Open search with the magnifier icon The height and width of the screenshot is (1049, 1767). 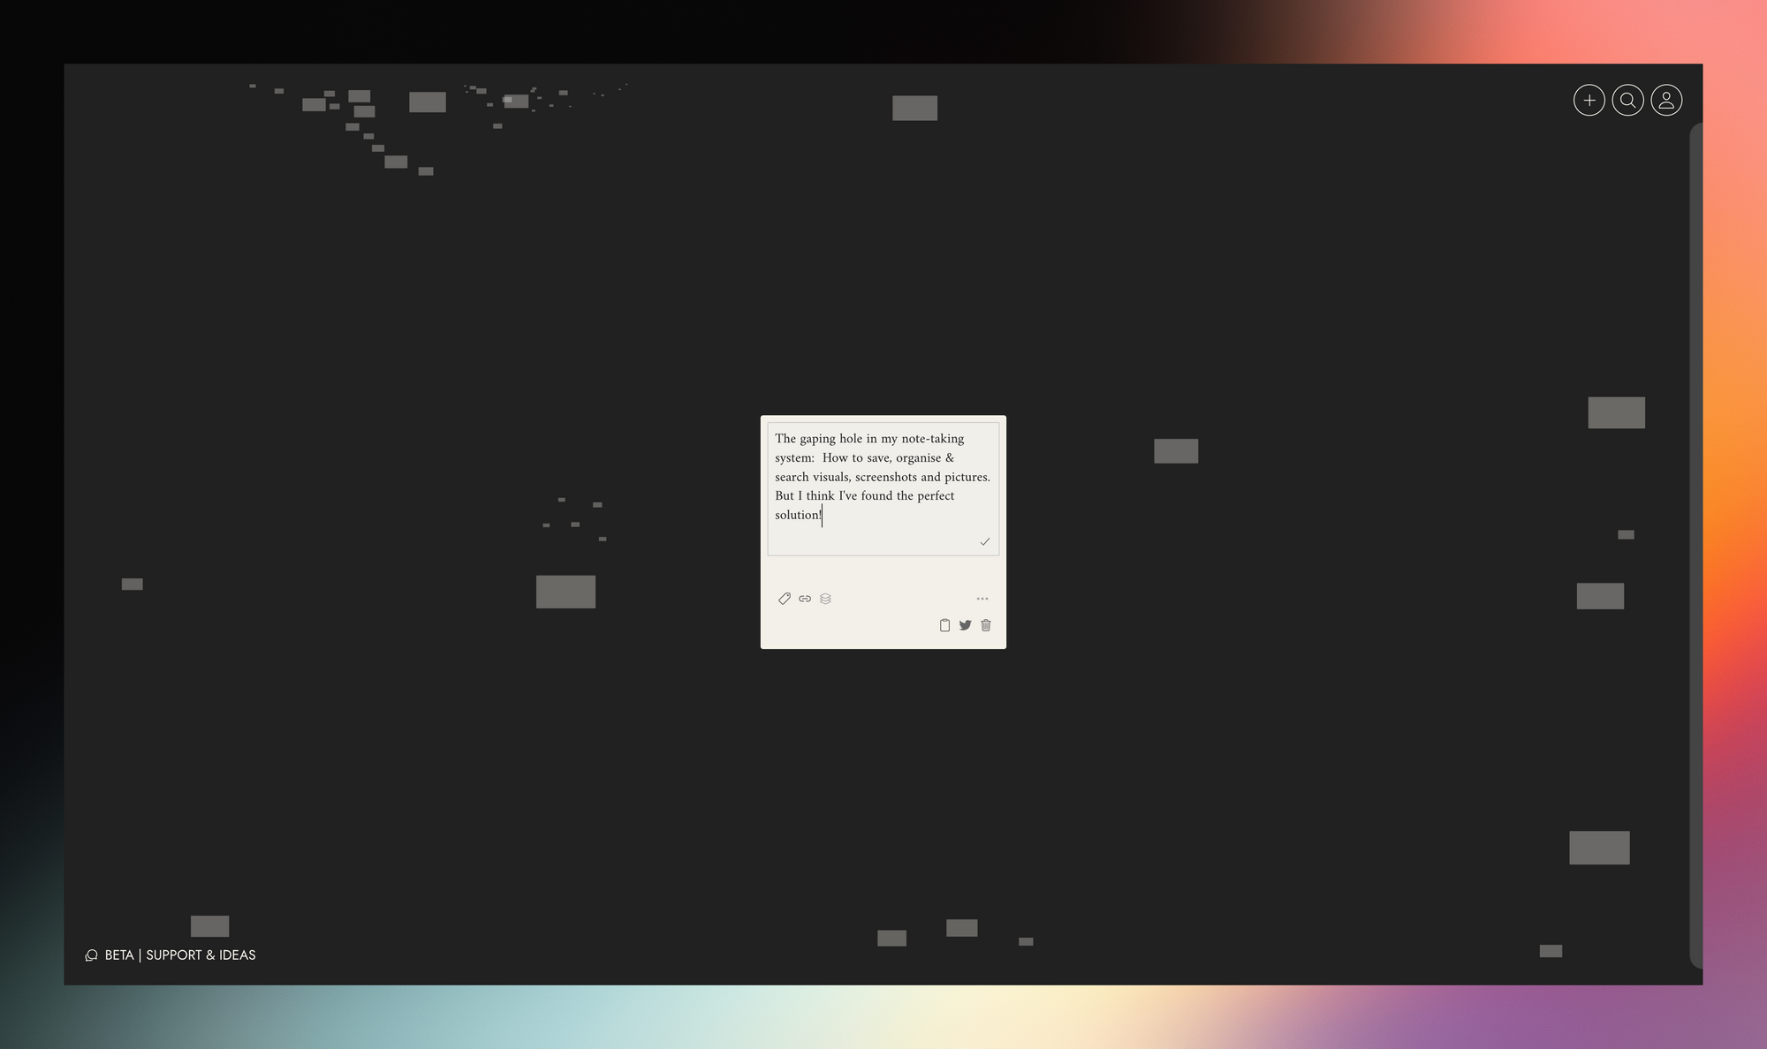(x=1627, y=100)
